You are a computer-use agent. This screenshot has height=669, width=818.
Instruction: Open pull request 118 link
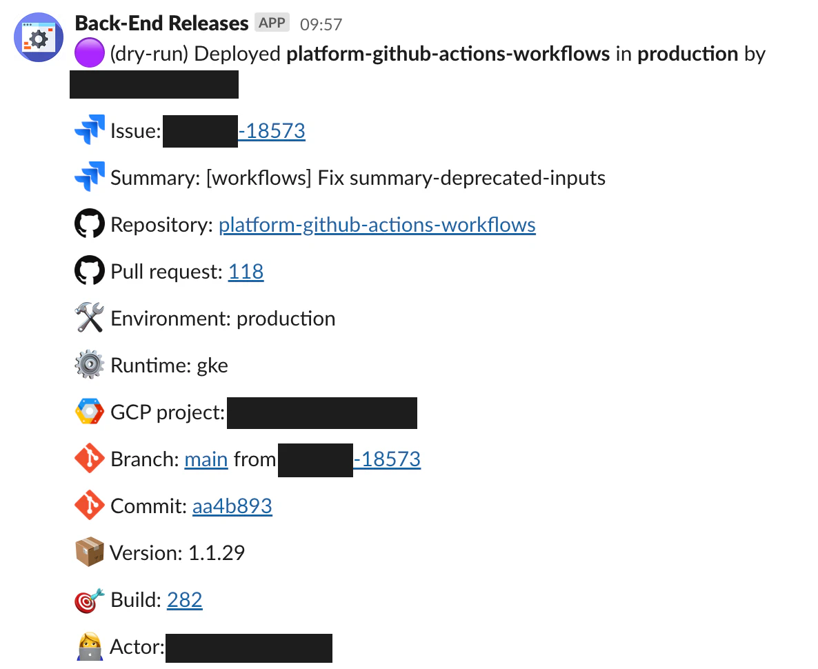pos(246,272)
